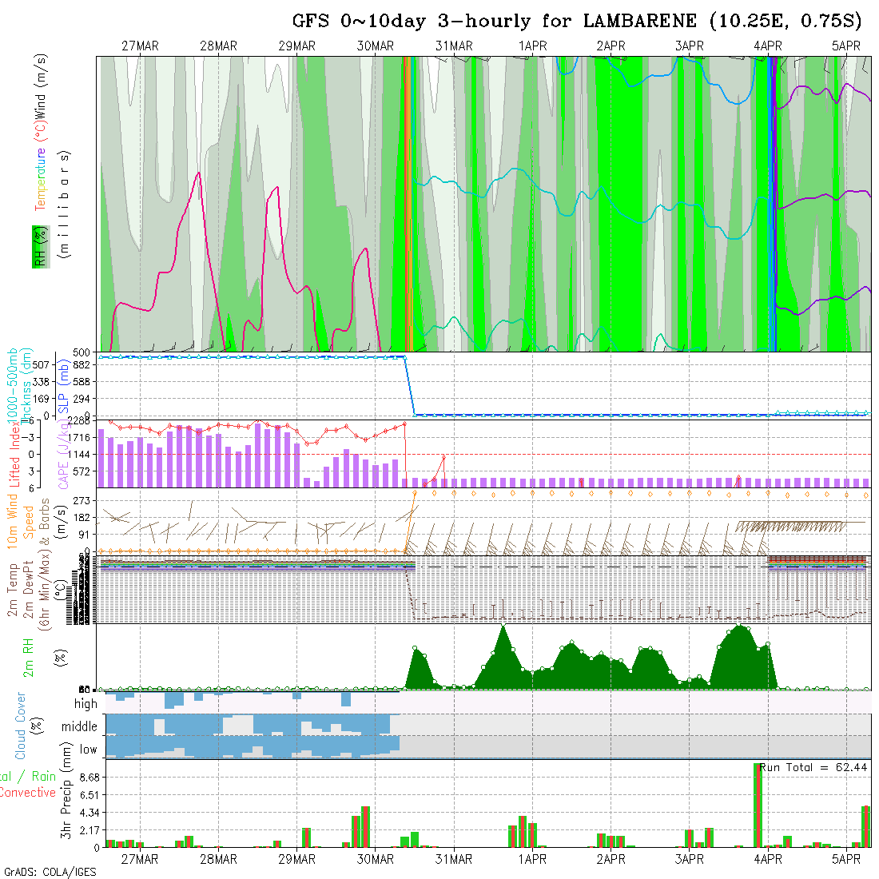
Task: Click the 2APR date label on top axis
Action: [x=611, y=46]
